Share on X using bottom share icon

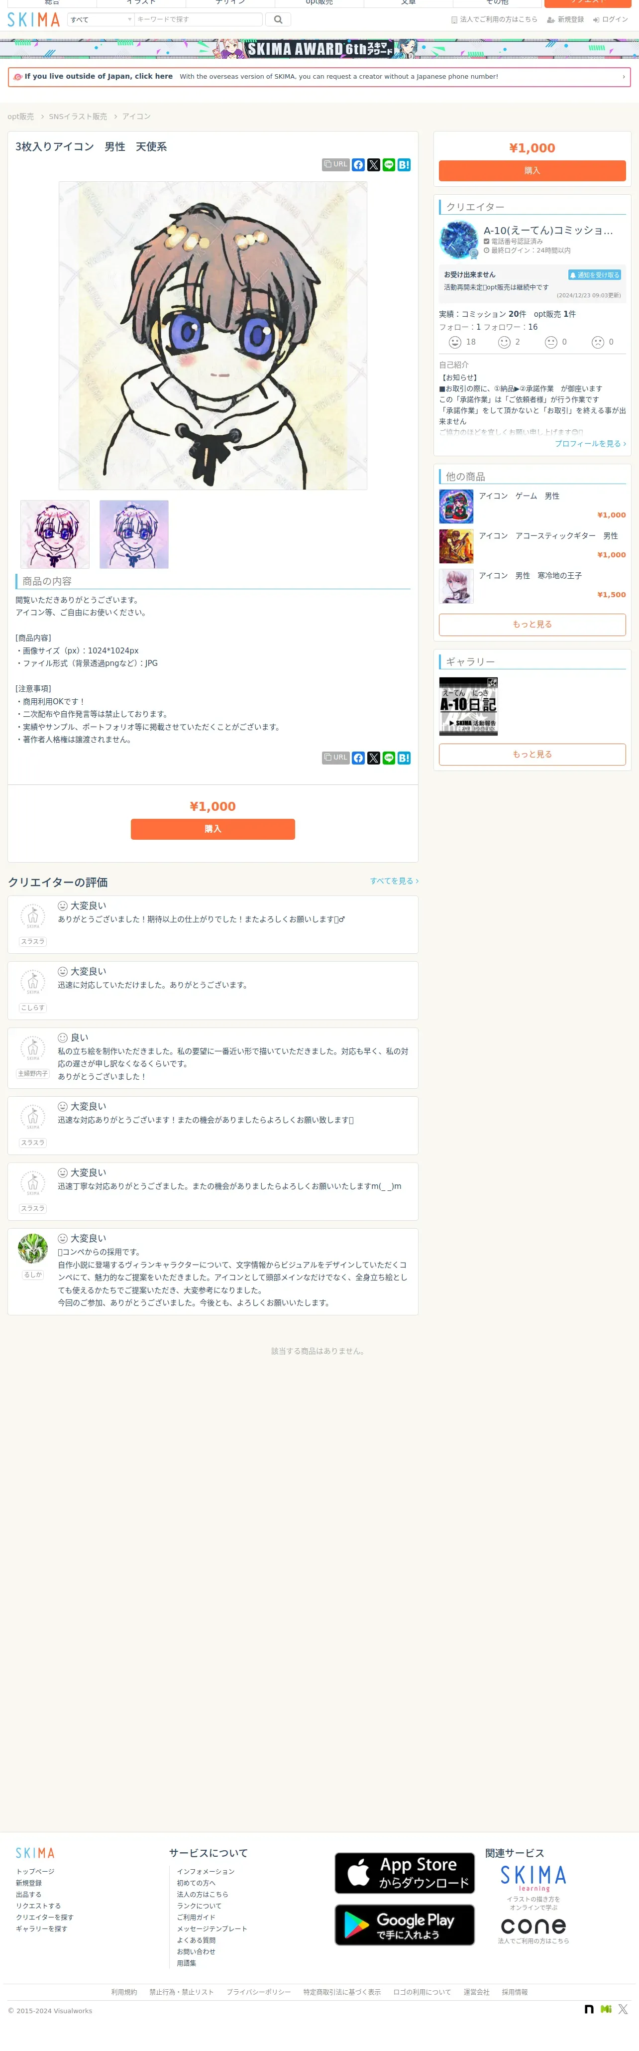[373, 757]
